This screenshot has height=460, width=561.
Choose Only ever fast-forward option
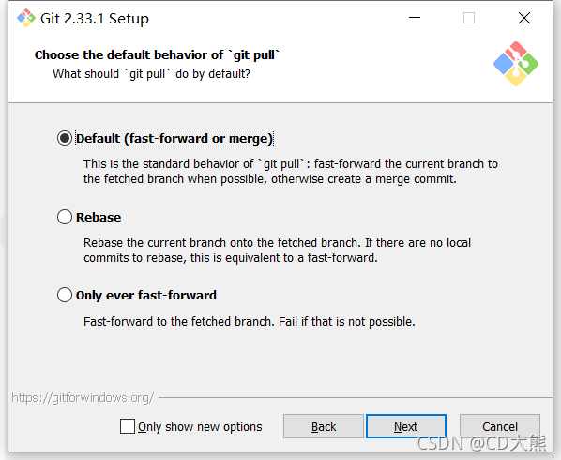click(65, 295)
